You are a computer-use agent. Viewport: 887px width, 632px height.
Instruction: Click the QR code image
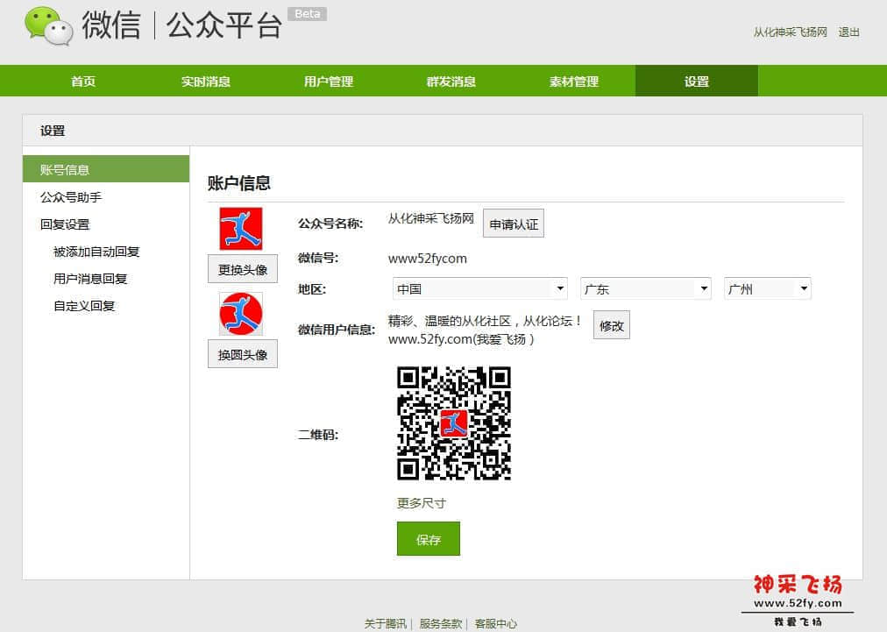point(454,423)
